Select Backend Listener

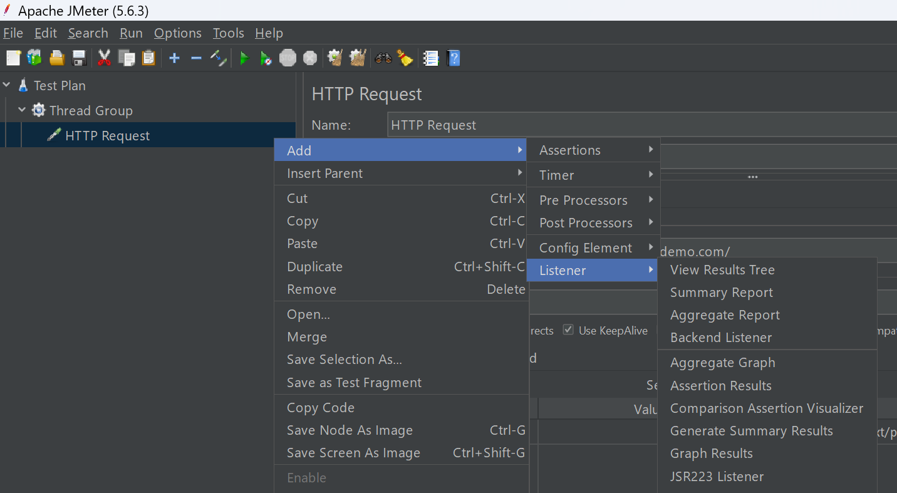(x=767, y=338)
